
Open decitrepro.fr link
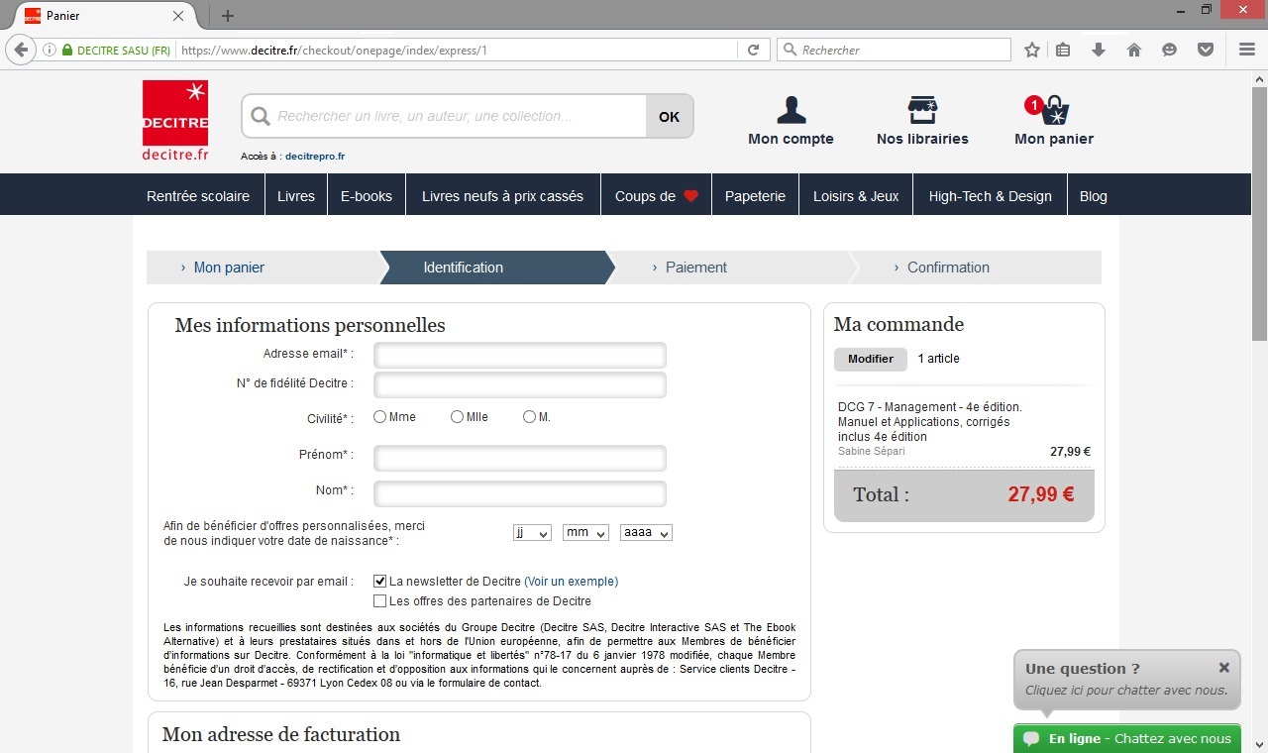(x=315, y=157)
